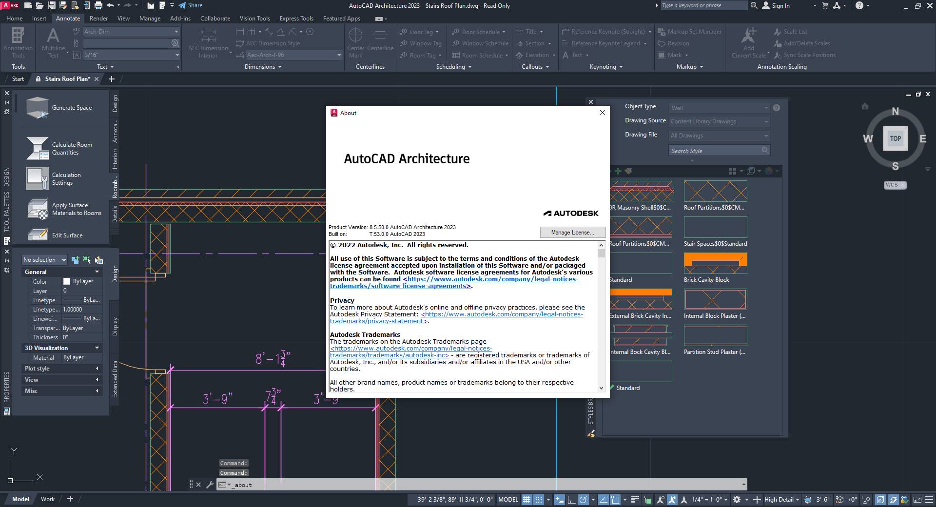Viewport: 936px width, 507px height.
Task: Click the Open file folder icon
Action: click(x=40, y=5)
